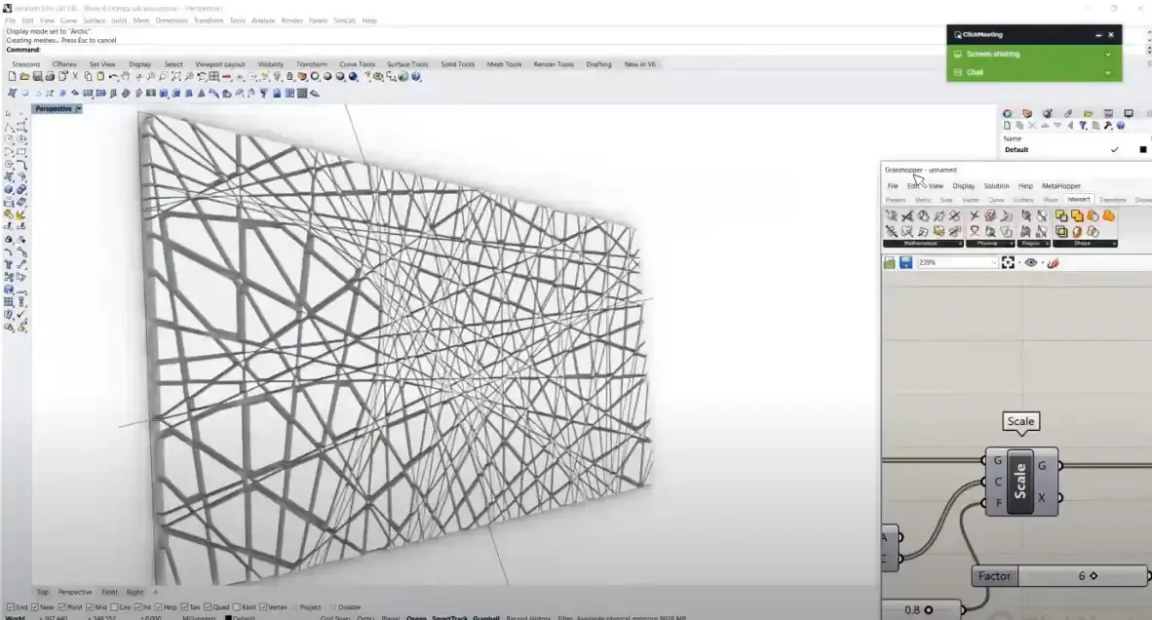Click the Save diskette icon in Rhino toolbar
1152x620 pixels.
pyautogui.click(x=37, y=76)
